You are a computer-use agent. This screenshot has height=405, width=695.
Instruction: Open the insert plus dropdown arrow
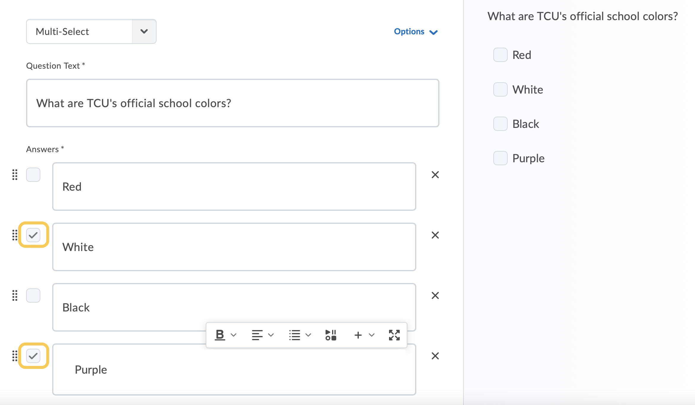click(x=372, y=335)
